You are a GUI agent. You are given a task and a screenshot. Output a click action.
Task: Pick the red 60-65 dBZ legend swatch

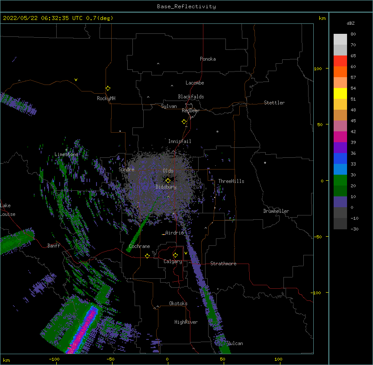point(340,61)
